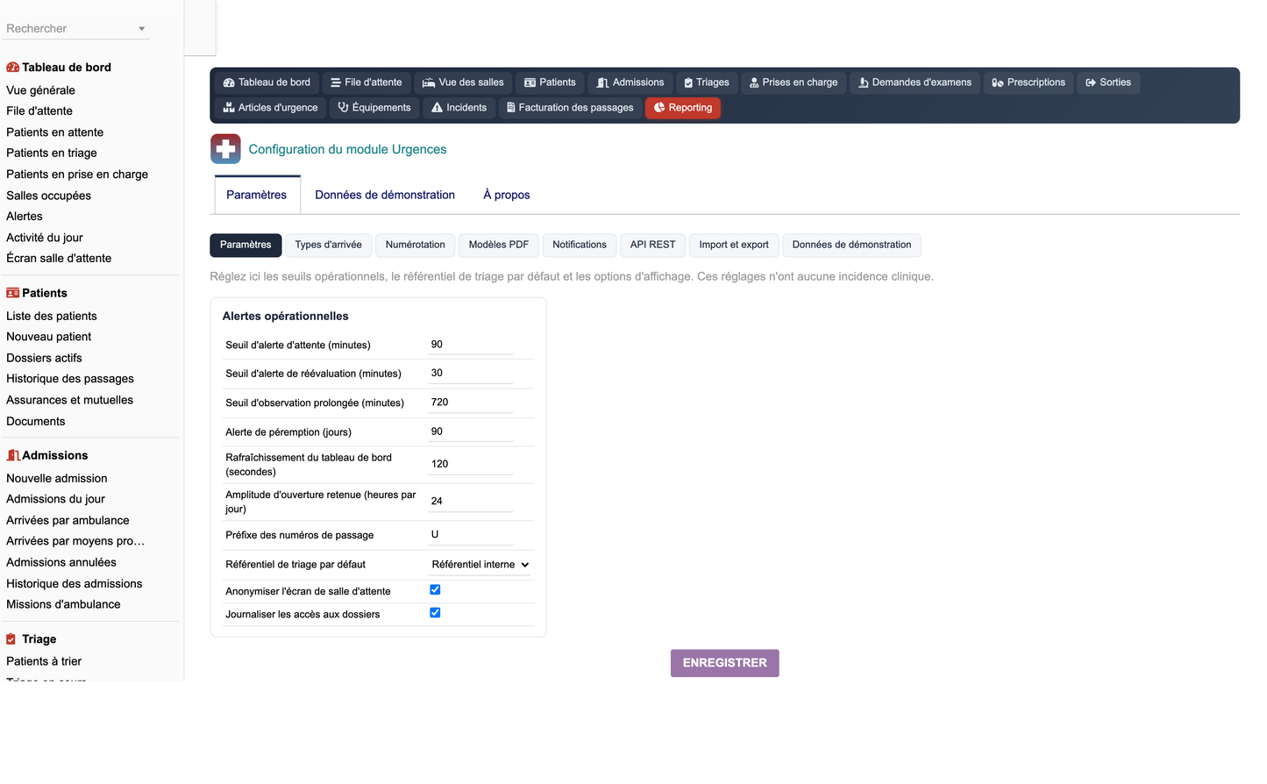Click the Urgences module cross logo
This screenshot has height=784, width=1267.
(x=225, y=149)
